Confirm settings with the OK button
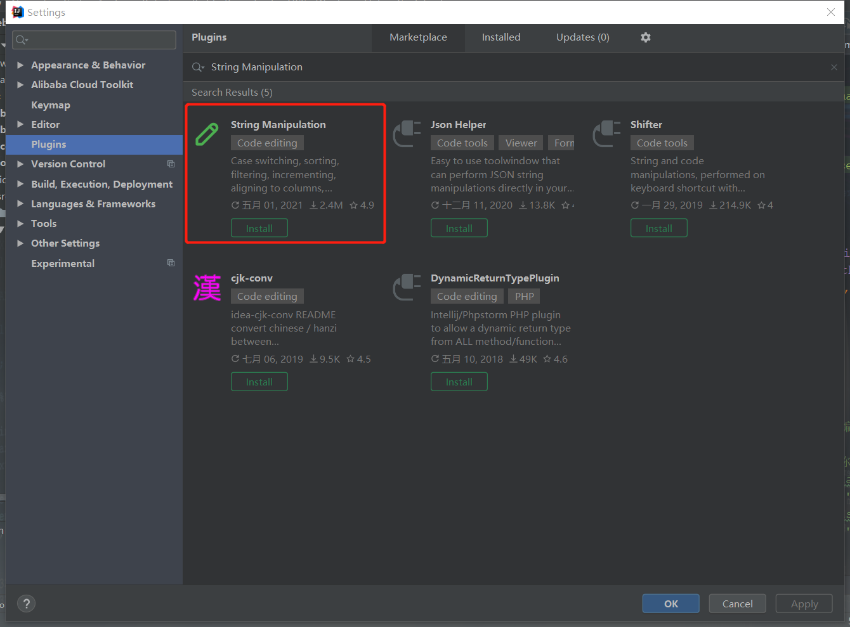The width and height of the screenshot is (850, 627). [671, 604]
